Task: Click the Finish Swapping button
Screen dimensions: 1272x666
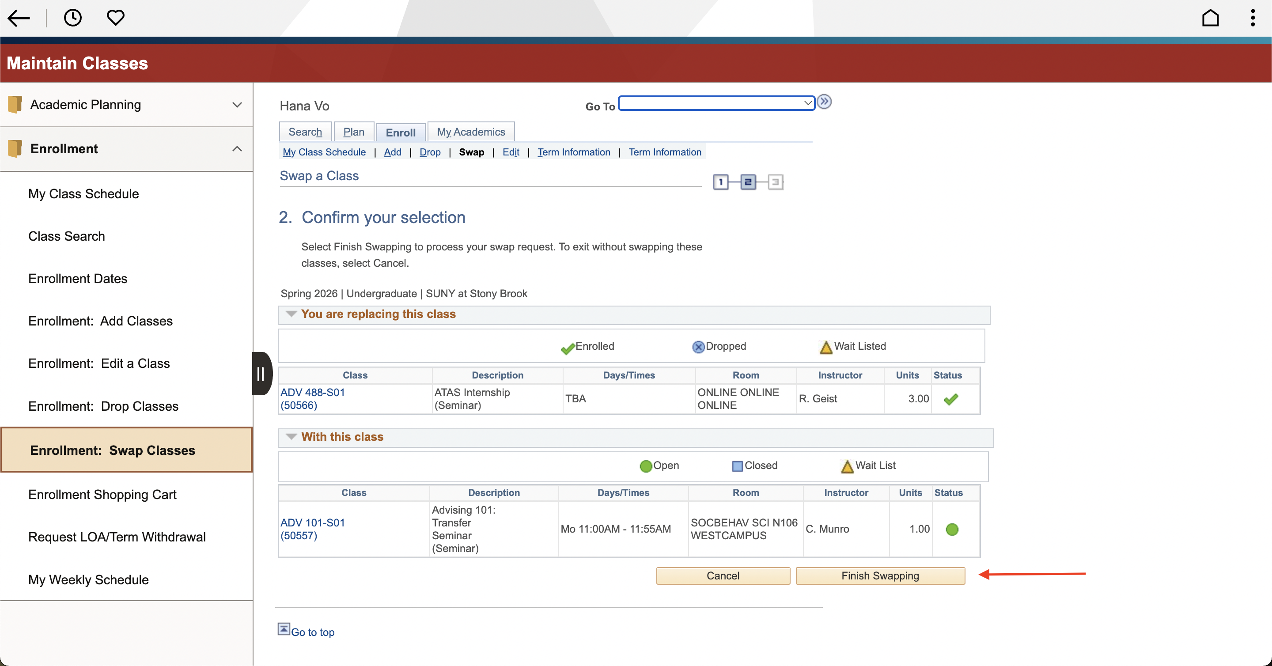Action: [880, 575]
